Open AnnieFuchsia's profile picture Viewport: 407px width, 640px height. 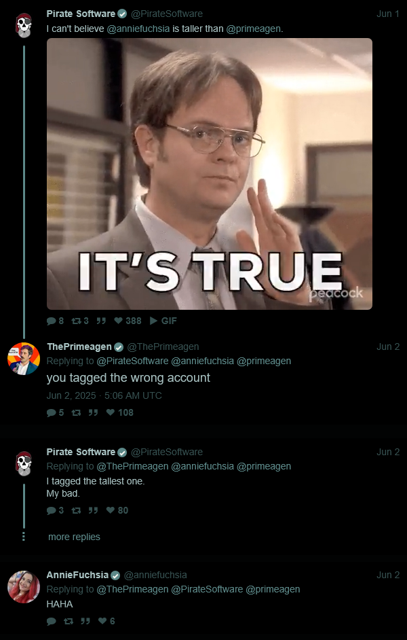tap(24, 587)
